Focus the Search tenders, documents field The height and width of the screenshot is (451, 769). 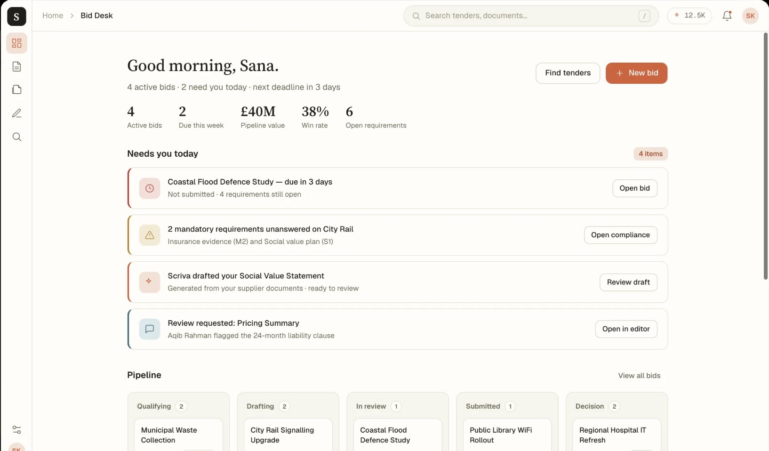pyautogui.click(x=531, y=16)
